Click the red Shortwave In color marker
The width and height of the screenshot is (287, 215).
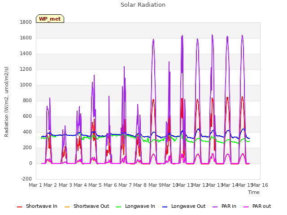pyautogui.click(x=19, y=207)
